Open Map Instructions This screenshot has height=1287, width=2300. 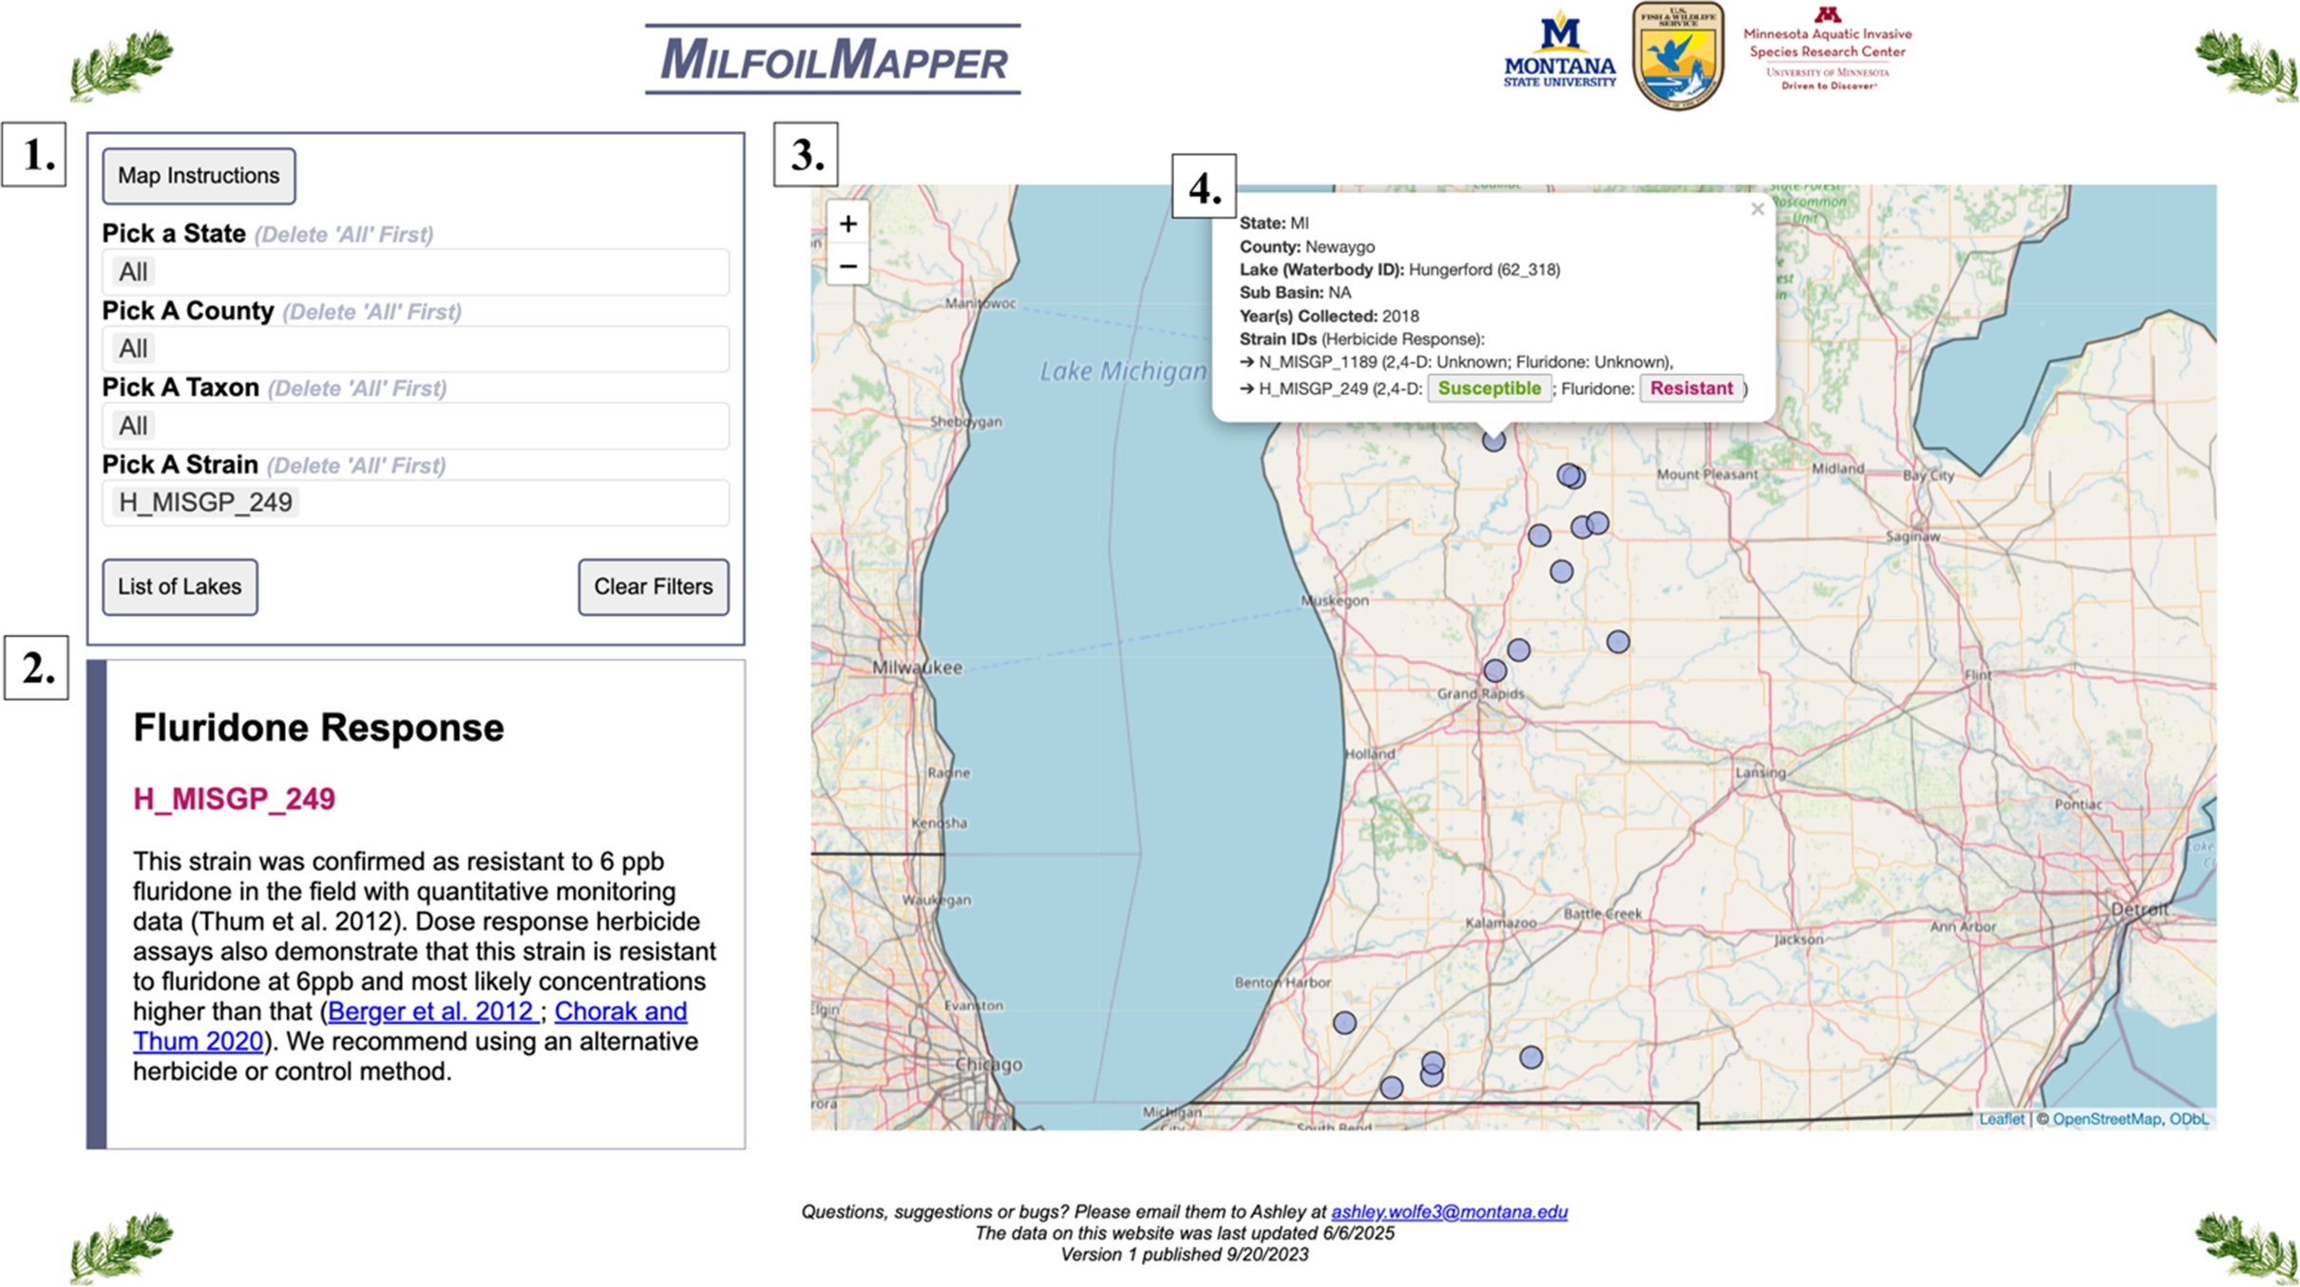pyautogui.click(x=199, y=176)
